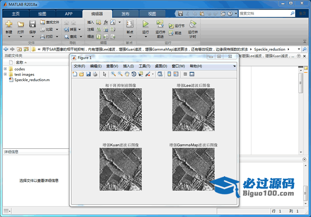Toggle the Insert Colorbar button
This screenshot has width=311, height=217.
170,74
